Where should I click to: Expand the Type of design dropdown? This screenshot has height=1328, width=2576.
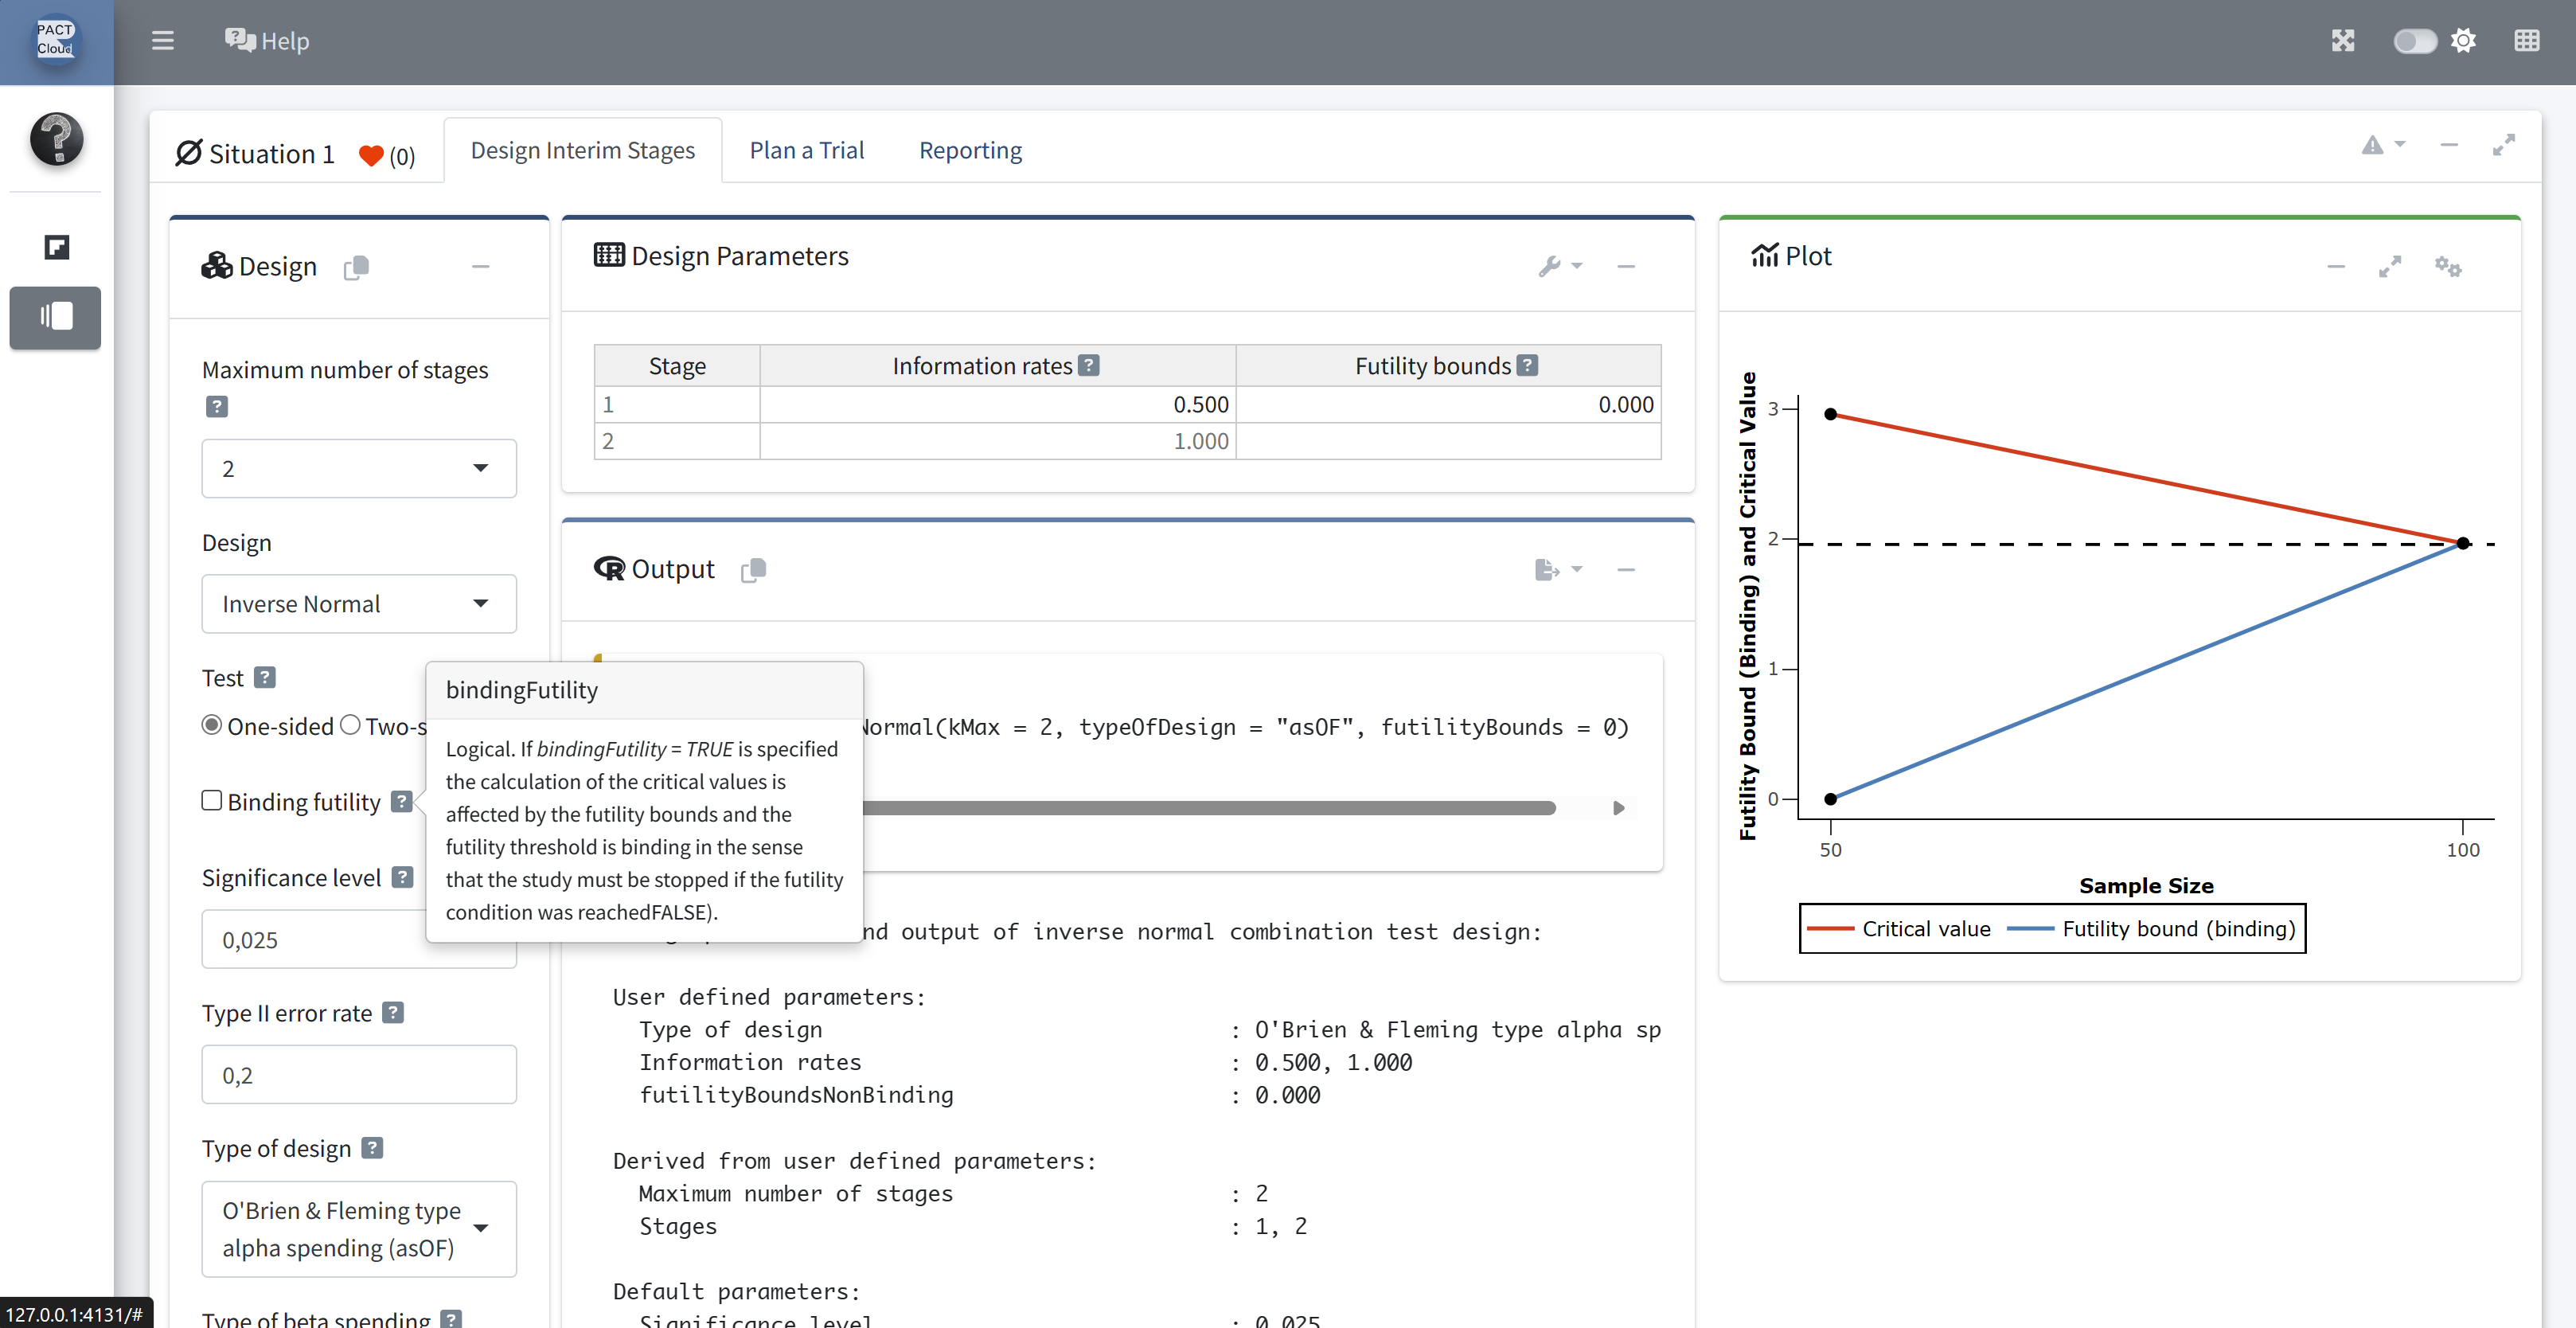click(x=358, y=1228)
